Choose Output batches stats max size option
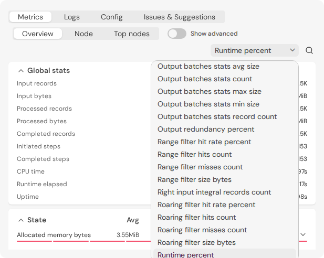 225,92
